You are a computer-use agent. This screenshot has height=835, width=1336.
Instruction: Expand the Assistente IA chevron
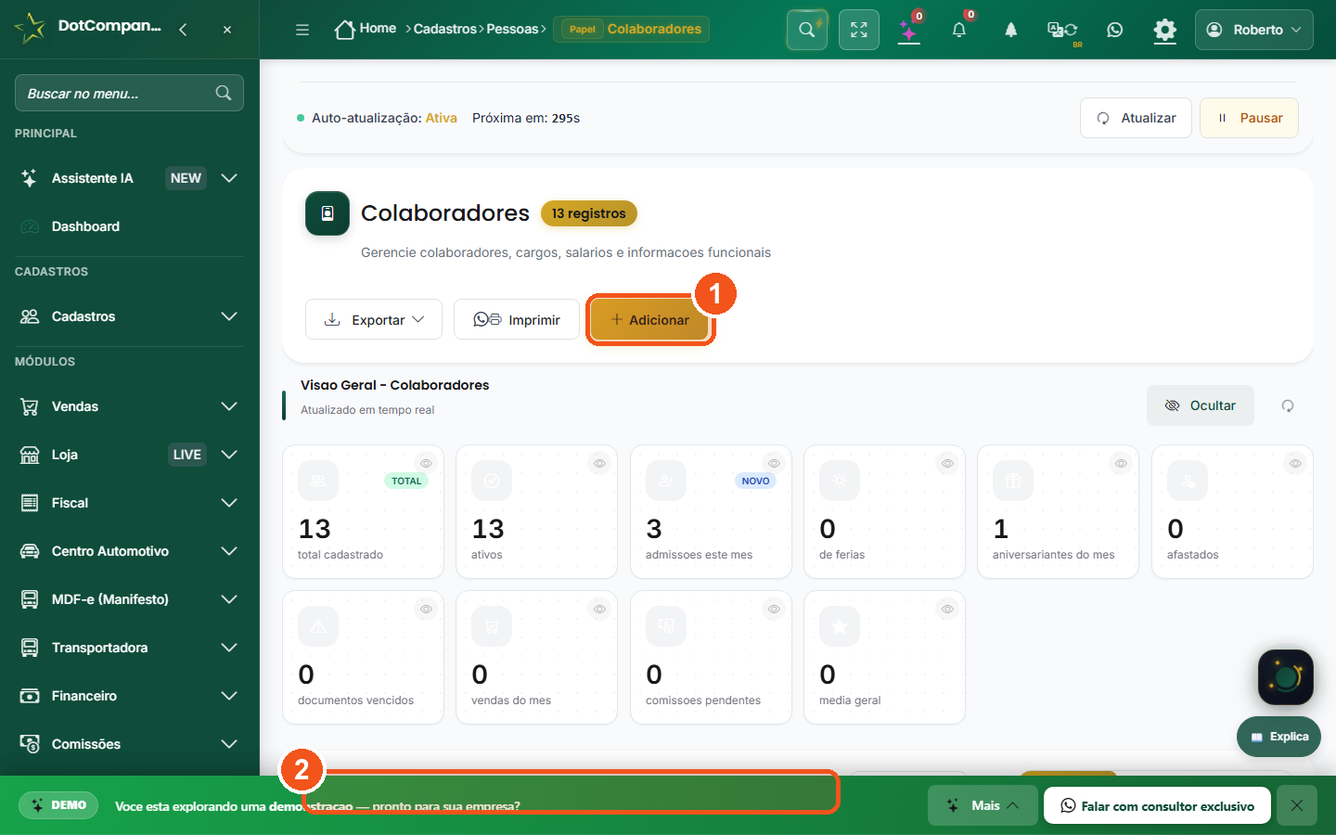tap(229, 178)
